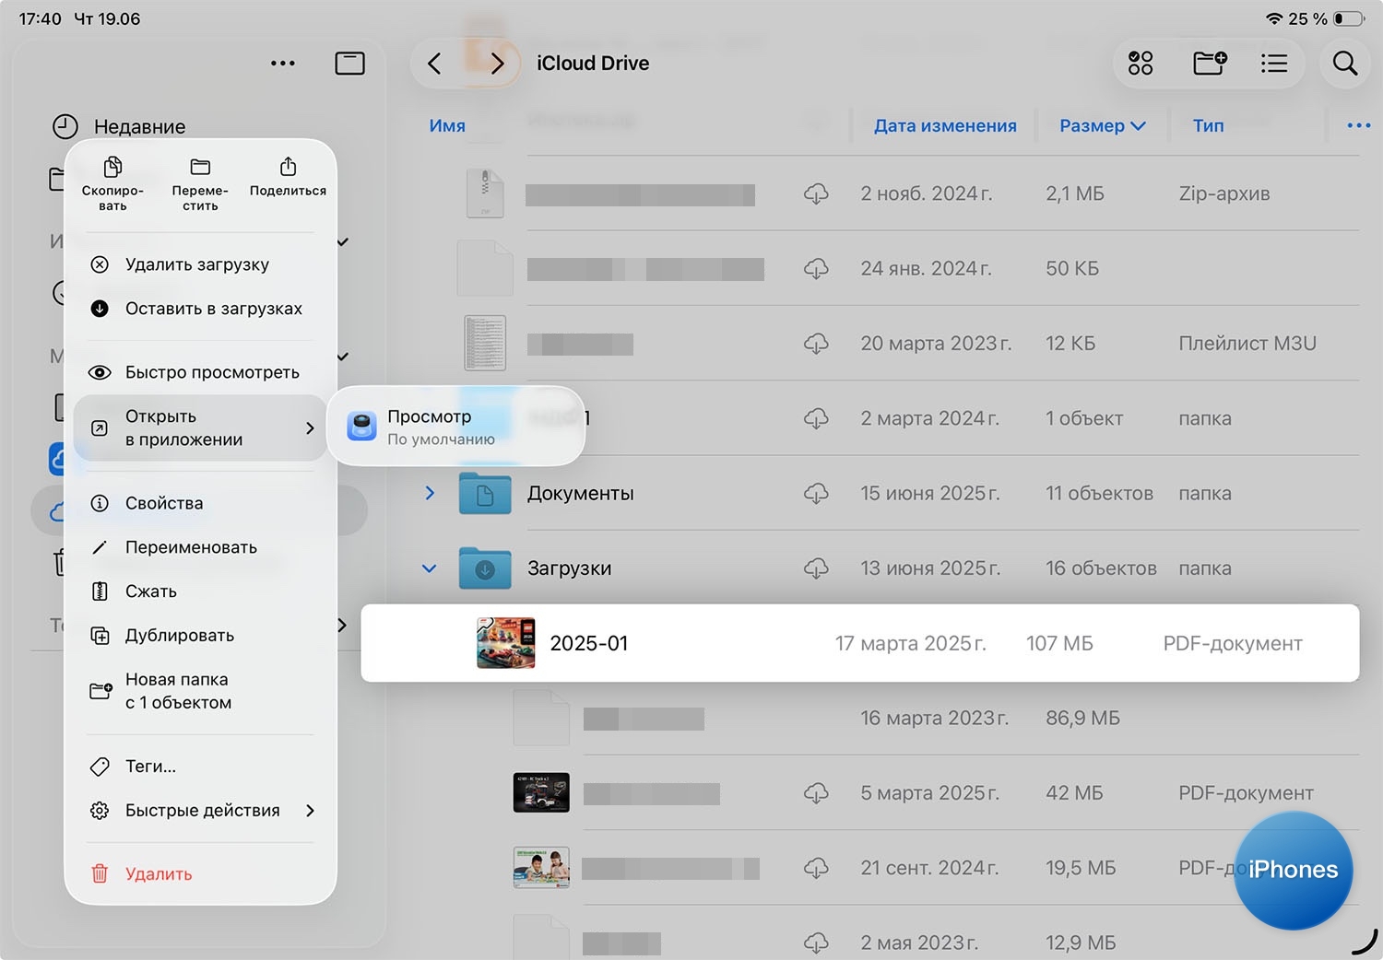The width and height of the screenshot is (1383, 960).
Task: Switch to icon grid view
Action: click(1141, 64)
